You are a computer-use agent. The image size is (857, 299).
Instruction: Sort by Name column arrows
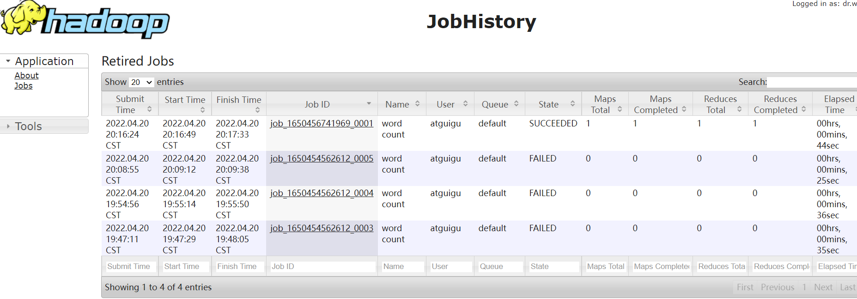click(417, 104)
